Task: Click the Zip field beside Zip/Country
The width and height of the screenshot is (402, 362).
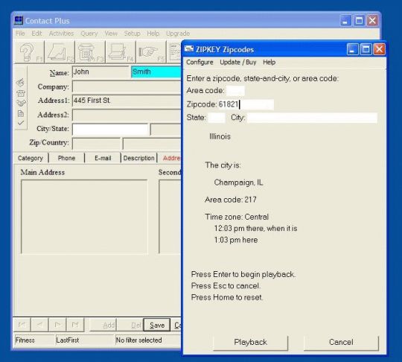Action: [x=97, y=144]
